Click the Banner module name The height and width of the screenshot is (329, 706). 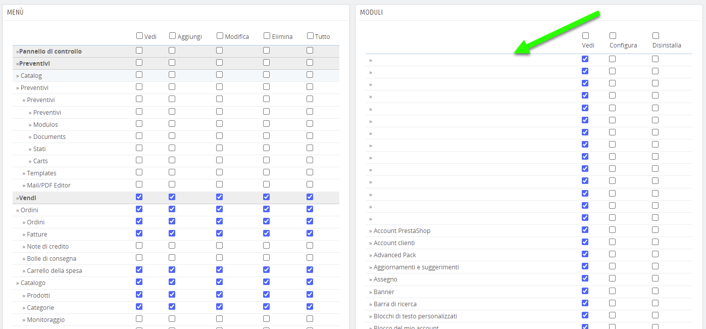click(384, 292)
